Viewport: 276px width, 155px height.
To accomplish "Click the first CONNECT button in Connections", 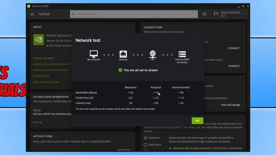I will tap(234, 48).
